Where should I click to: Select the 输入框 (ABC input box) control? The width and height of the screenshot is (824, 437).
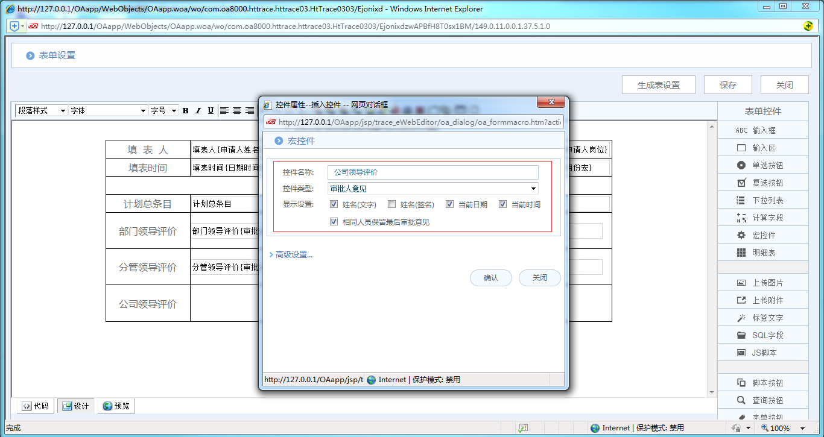click(762, 130)
